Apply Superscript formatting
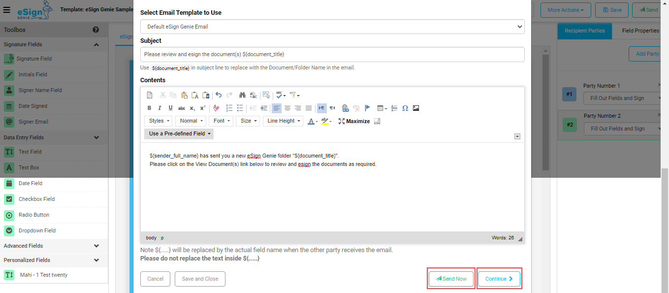Image resolution: width=669 pixels, height=293 pixels. coord(203,108)
